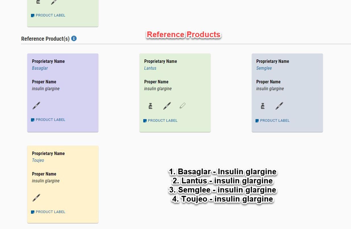Click the injector pen icon on Lantus card

coord(167,106)
